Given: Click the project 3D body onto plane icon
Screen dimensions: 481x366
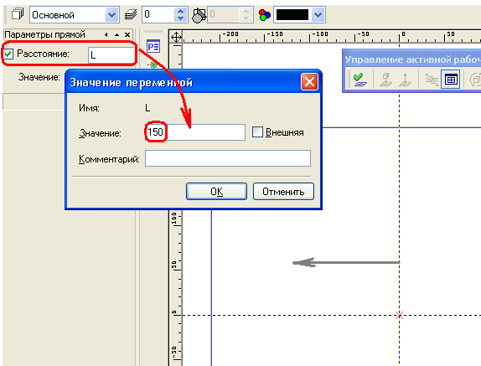Looking at the screenshot, I should click(x=385, y=80).
